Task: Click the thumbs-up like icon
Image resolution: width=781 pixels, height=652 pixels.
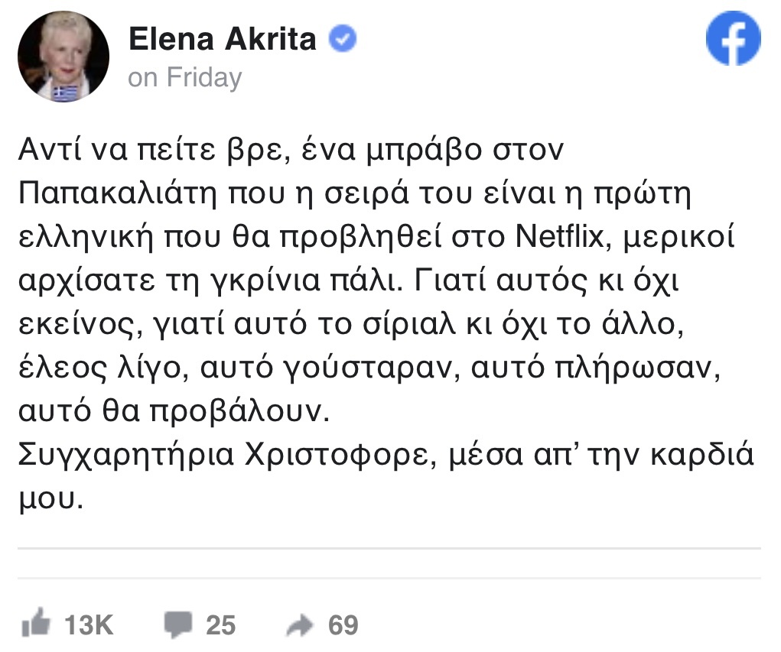Action: pyautogui.click(x=35, y=624)
